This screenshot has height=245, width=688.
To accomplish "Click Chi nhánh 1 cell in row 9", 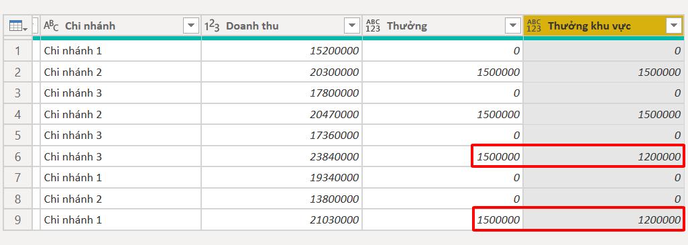I will point(121,219).
